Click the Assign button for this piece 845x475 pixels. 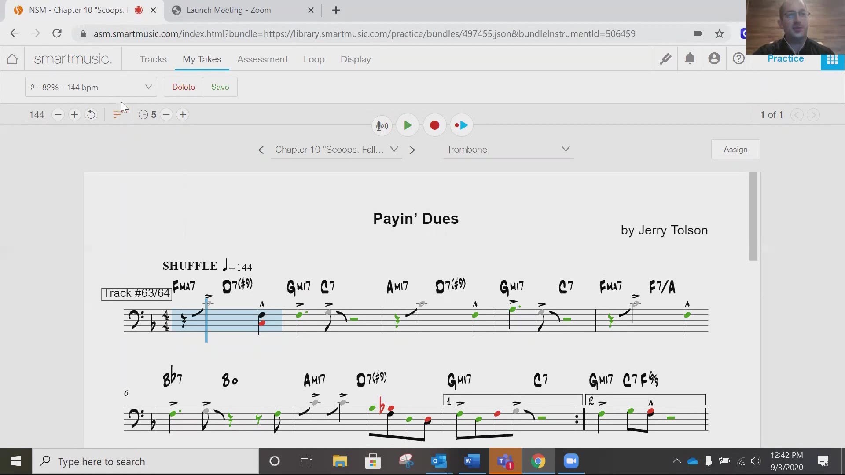click(735, 149)
